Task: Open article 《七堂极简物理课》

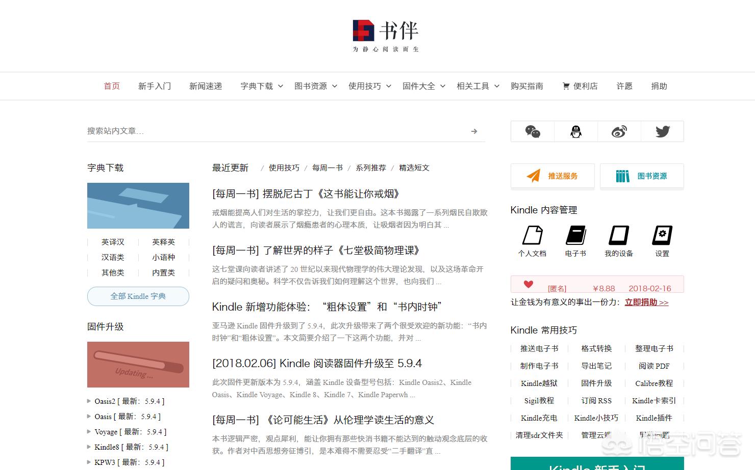Action: pos(316,251)
